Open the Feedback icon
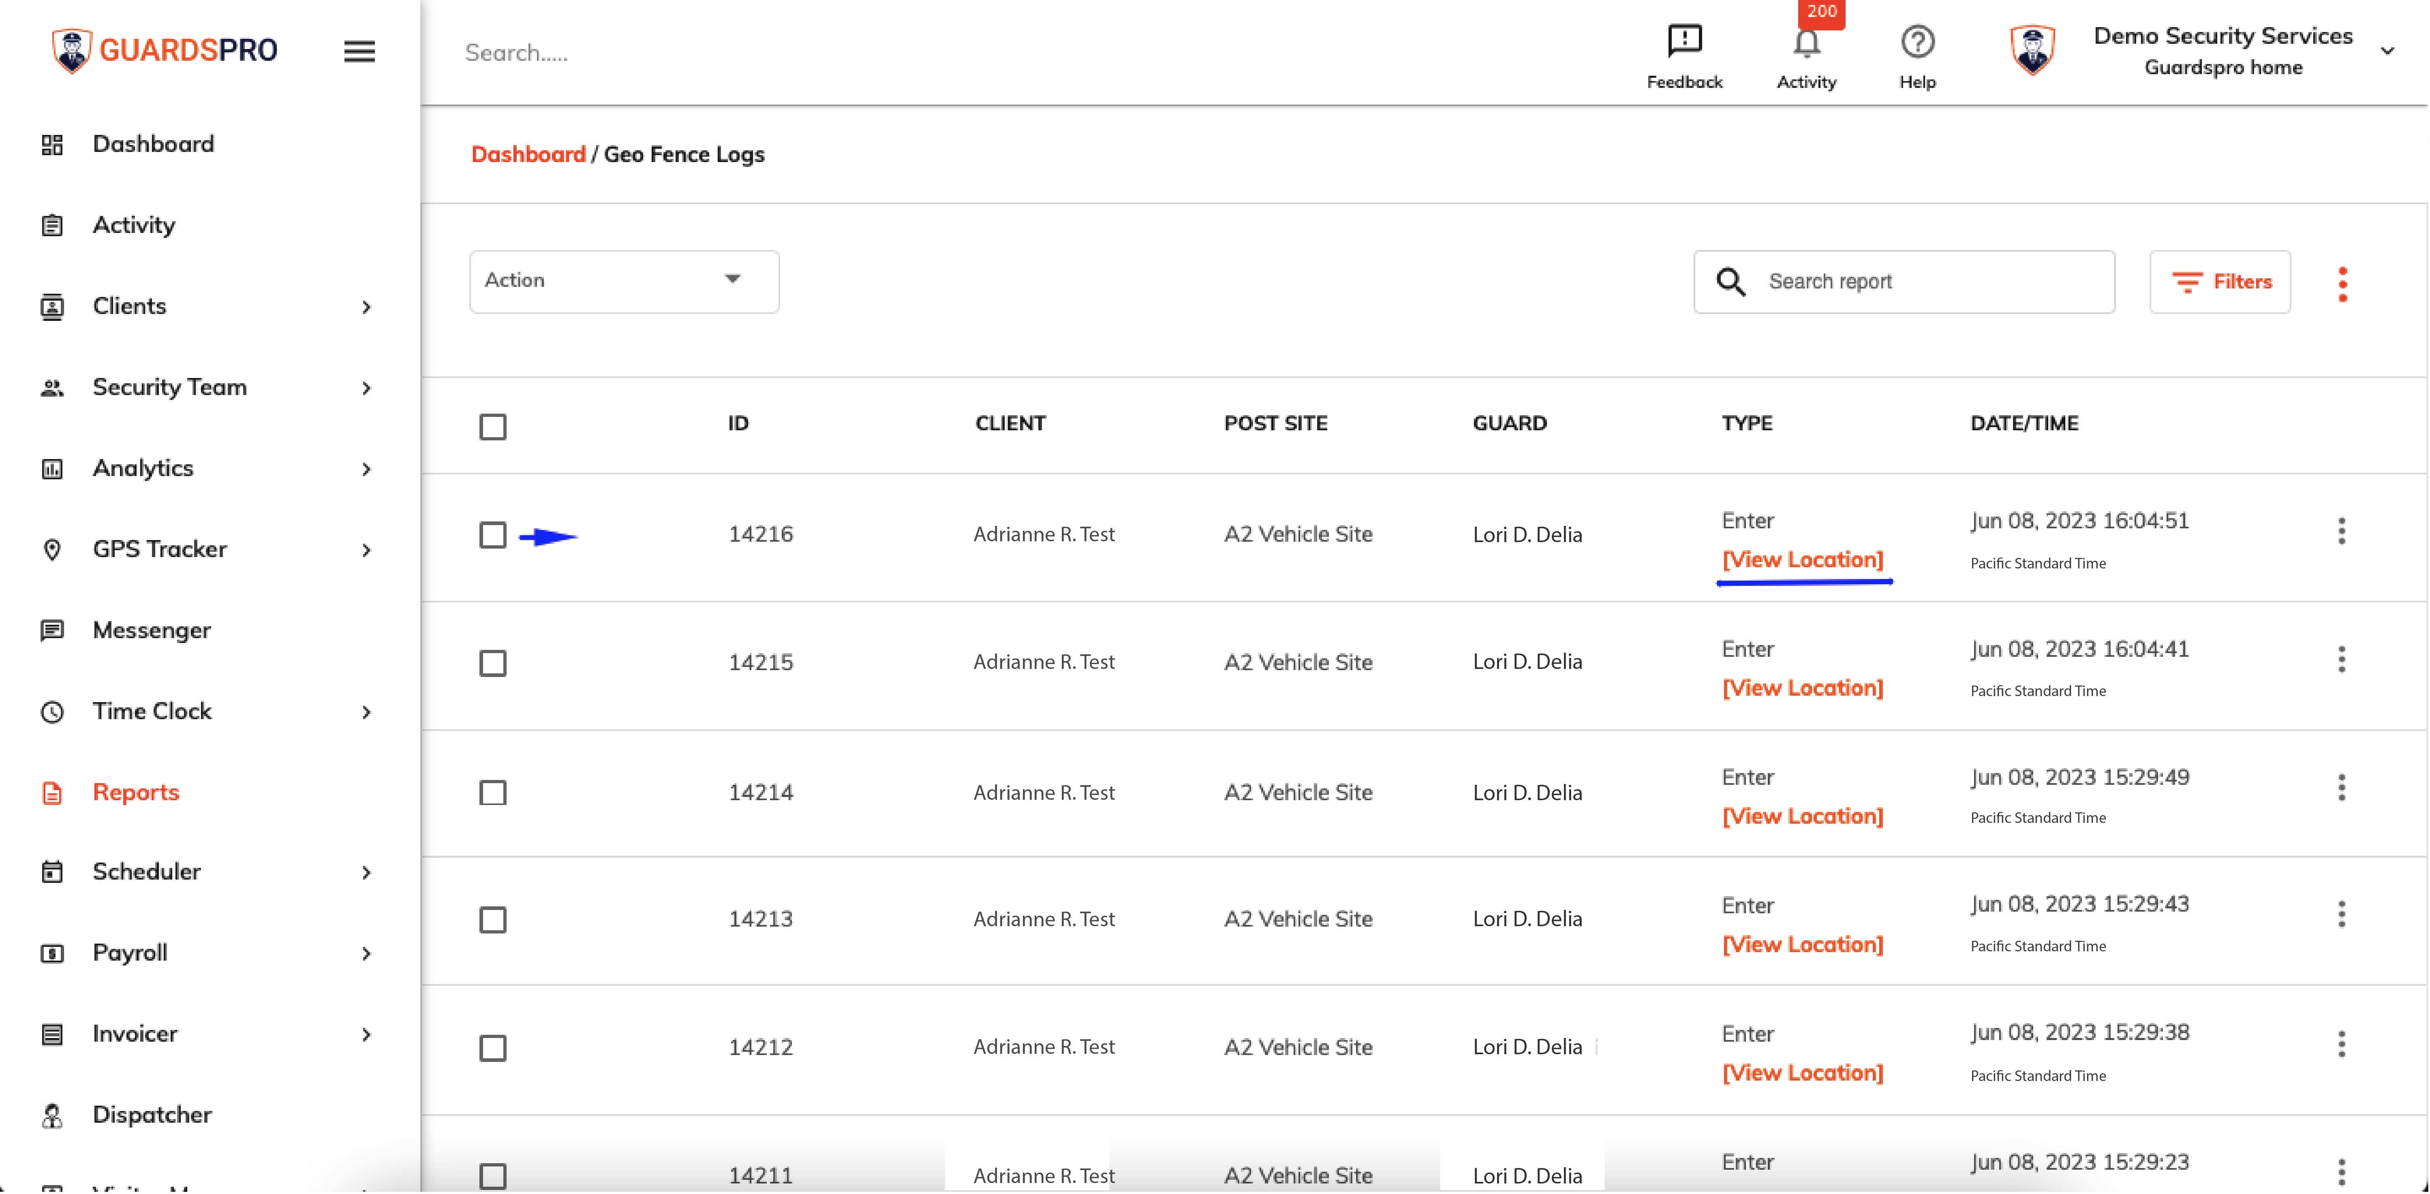 (1684, 41)
